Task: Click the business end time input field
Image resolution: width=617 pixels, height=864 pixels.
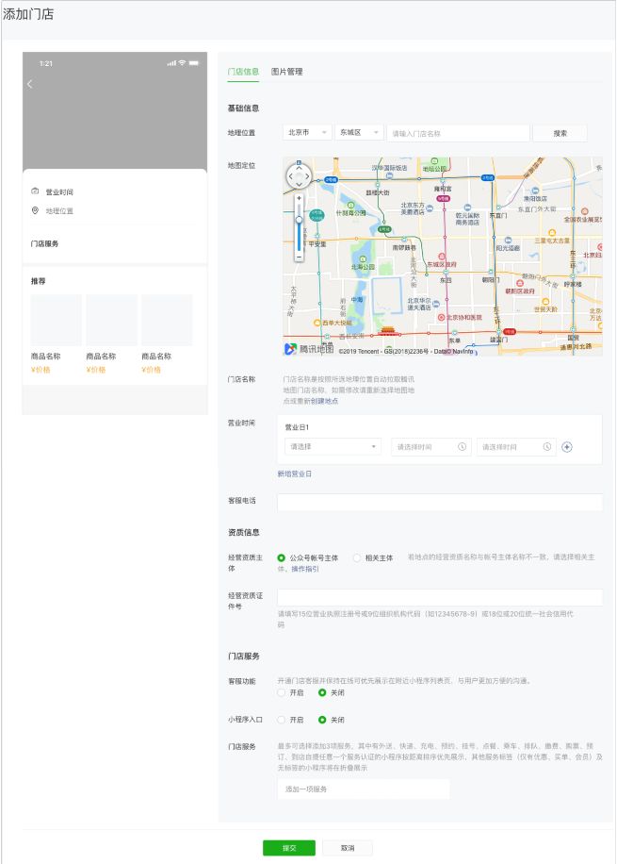Action: (x=516, y=447)
